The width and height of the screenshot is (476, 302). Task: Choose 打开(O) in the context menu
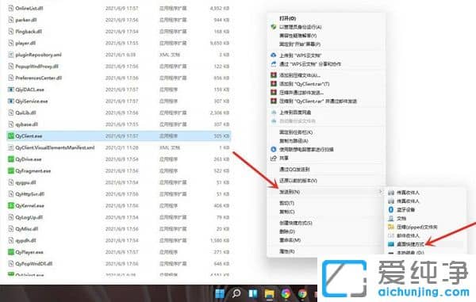[287, 18]
